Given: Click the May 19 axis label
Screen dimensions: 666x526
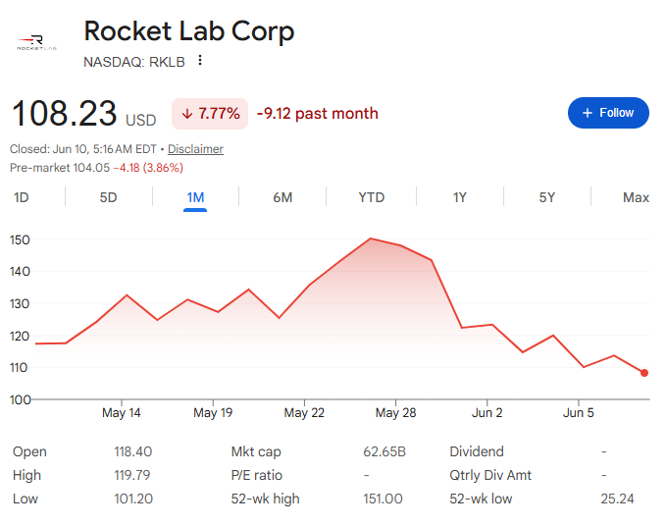Looking at the screenshot, I should point(213,413).
